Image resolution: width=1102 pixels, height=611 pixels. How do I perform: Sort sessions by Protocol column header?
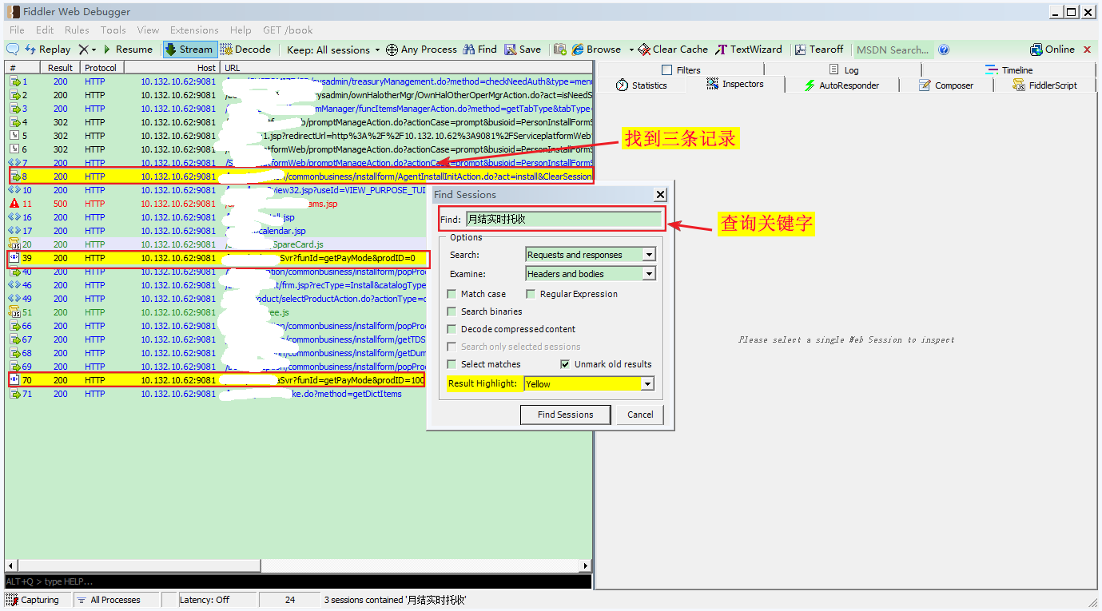tap(101, 68)
